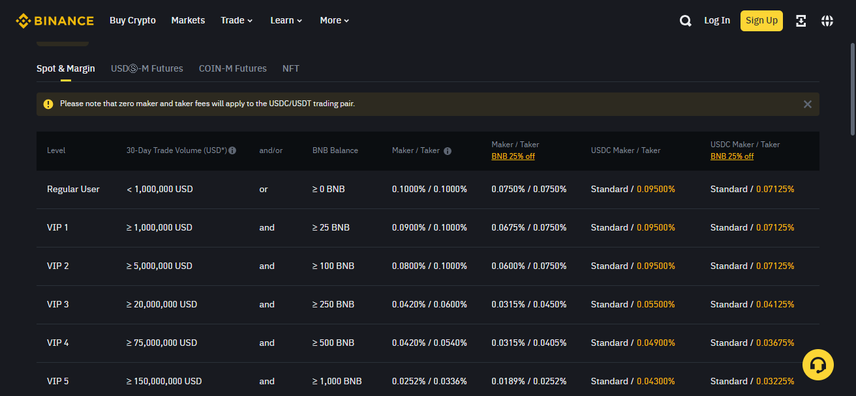Open the support headset chat button
The image size is (856, 396).
point(818,365)
